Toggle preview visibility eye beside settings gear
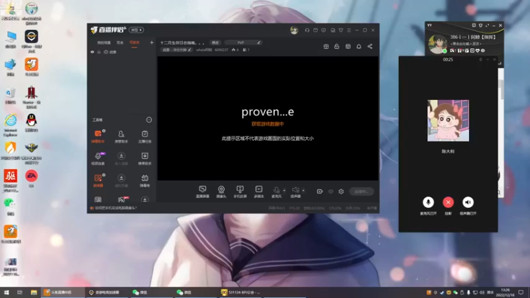Screen dimensions: 530x298 [331, 191]
